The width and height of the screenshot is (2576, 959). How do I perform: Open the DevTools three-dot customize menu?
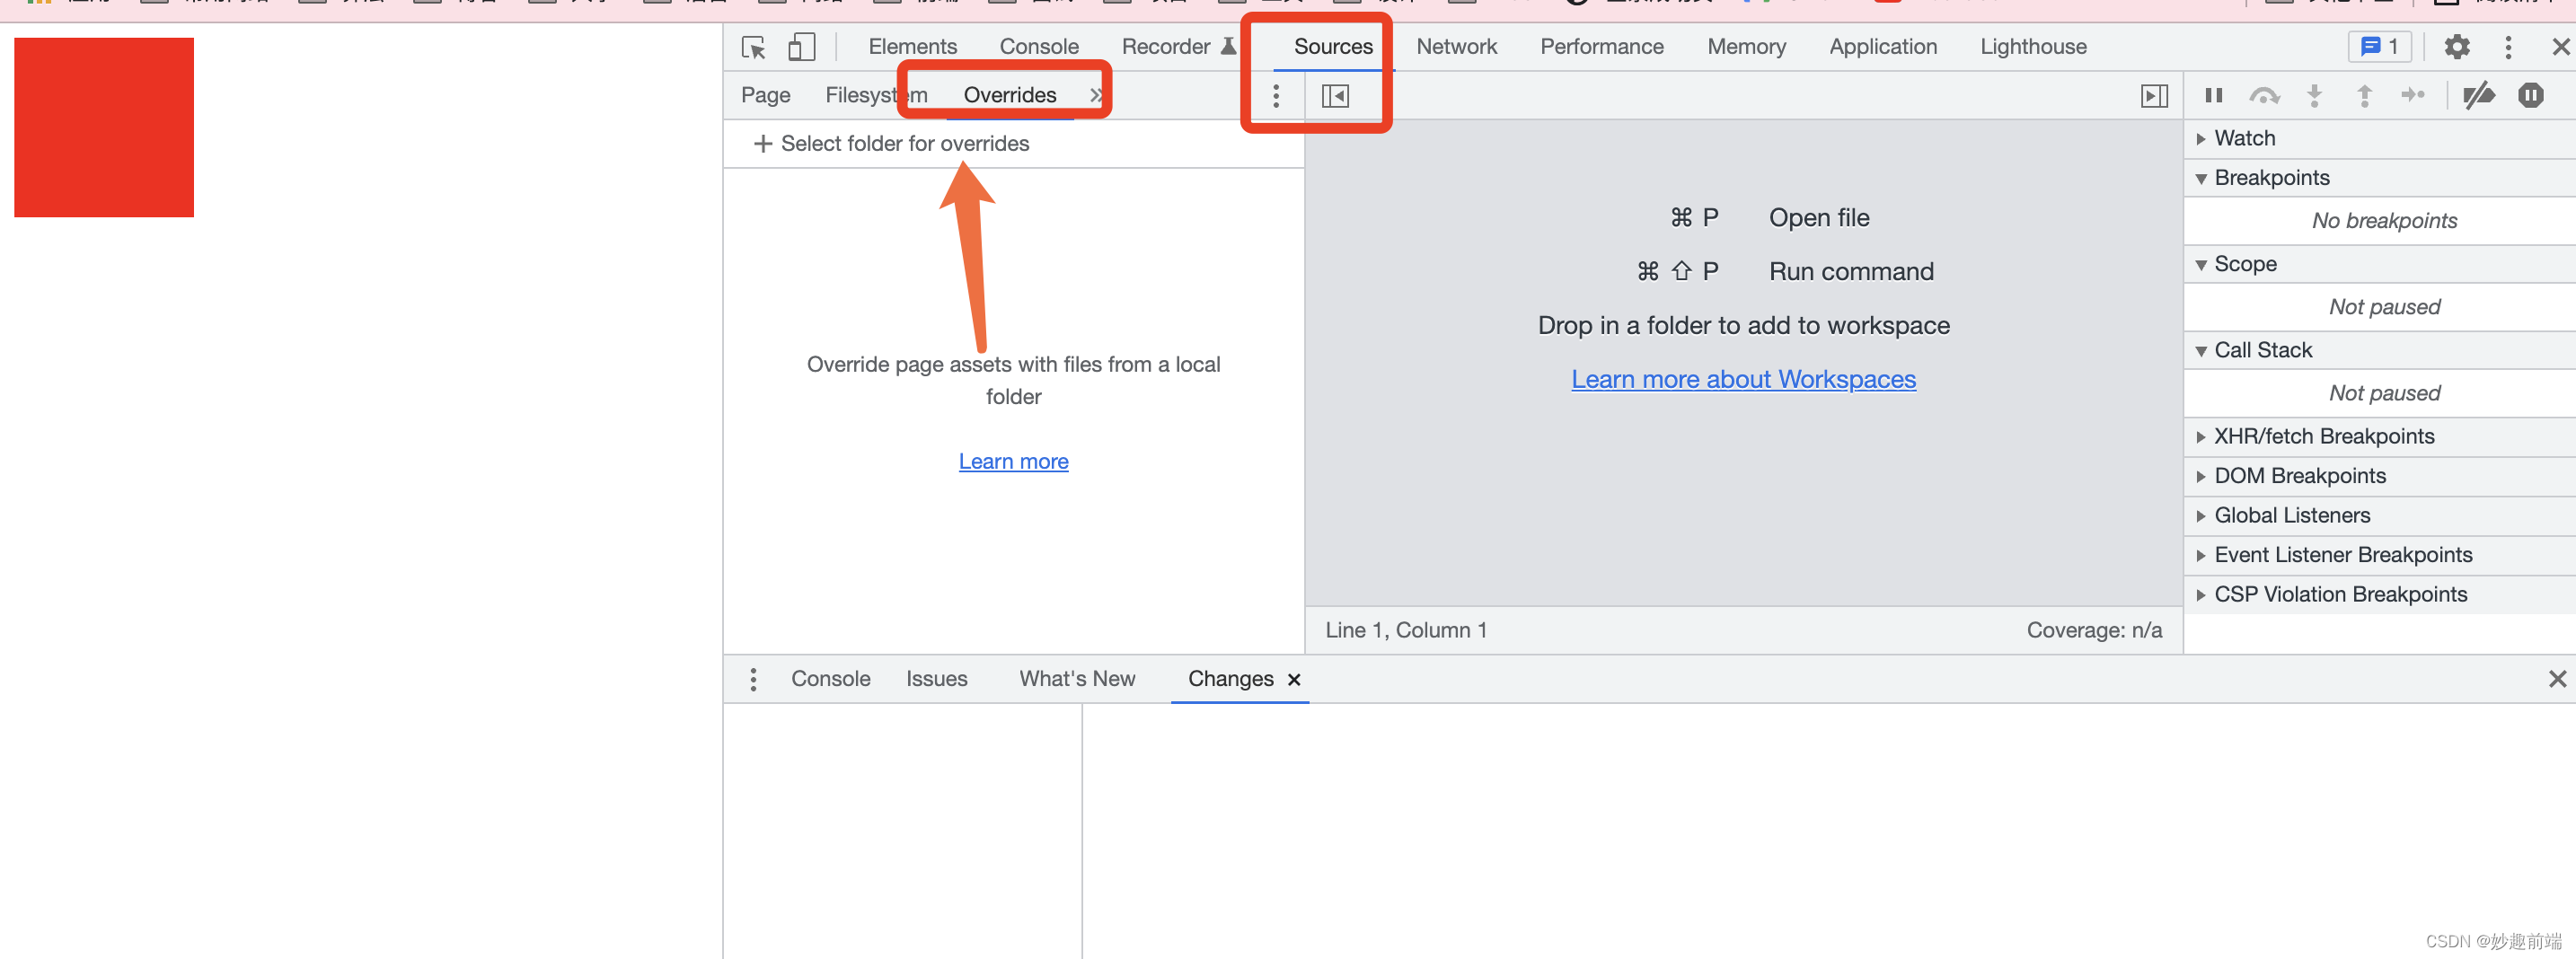[2507, 47]
